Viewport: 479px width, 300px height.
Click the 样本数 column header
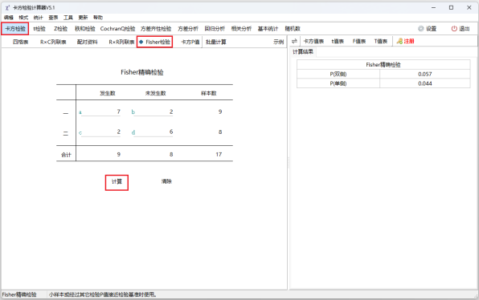point(209,93)
